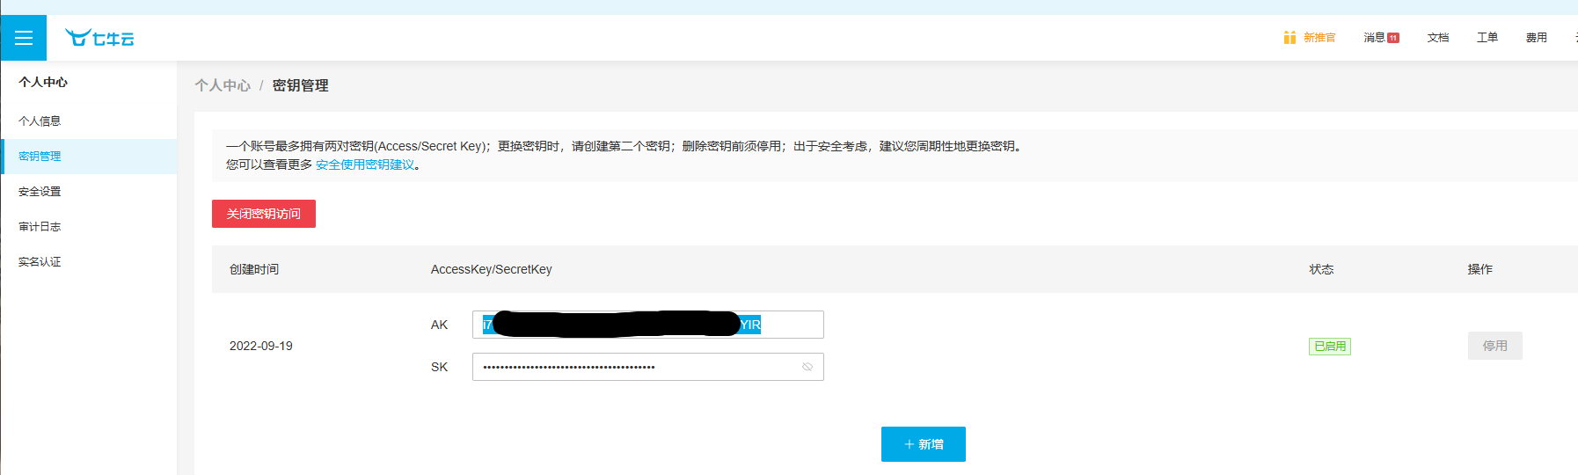Toggle SK visibility eye icon
1578x475 pixels.
pos(807,367)
